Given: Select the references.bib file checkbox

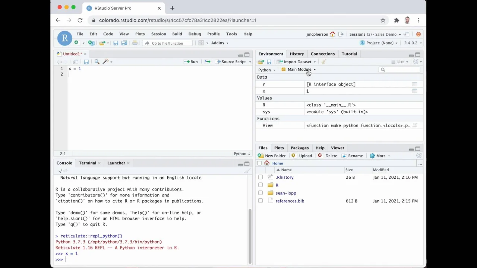Looking at the screenshot, I should click(x=260, y=201).
